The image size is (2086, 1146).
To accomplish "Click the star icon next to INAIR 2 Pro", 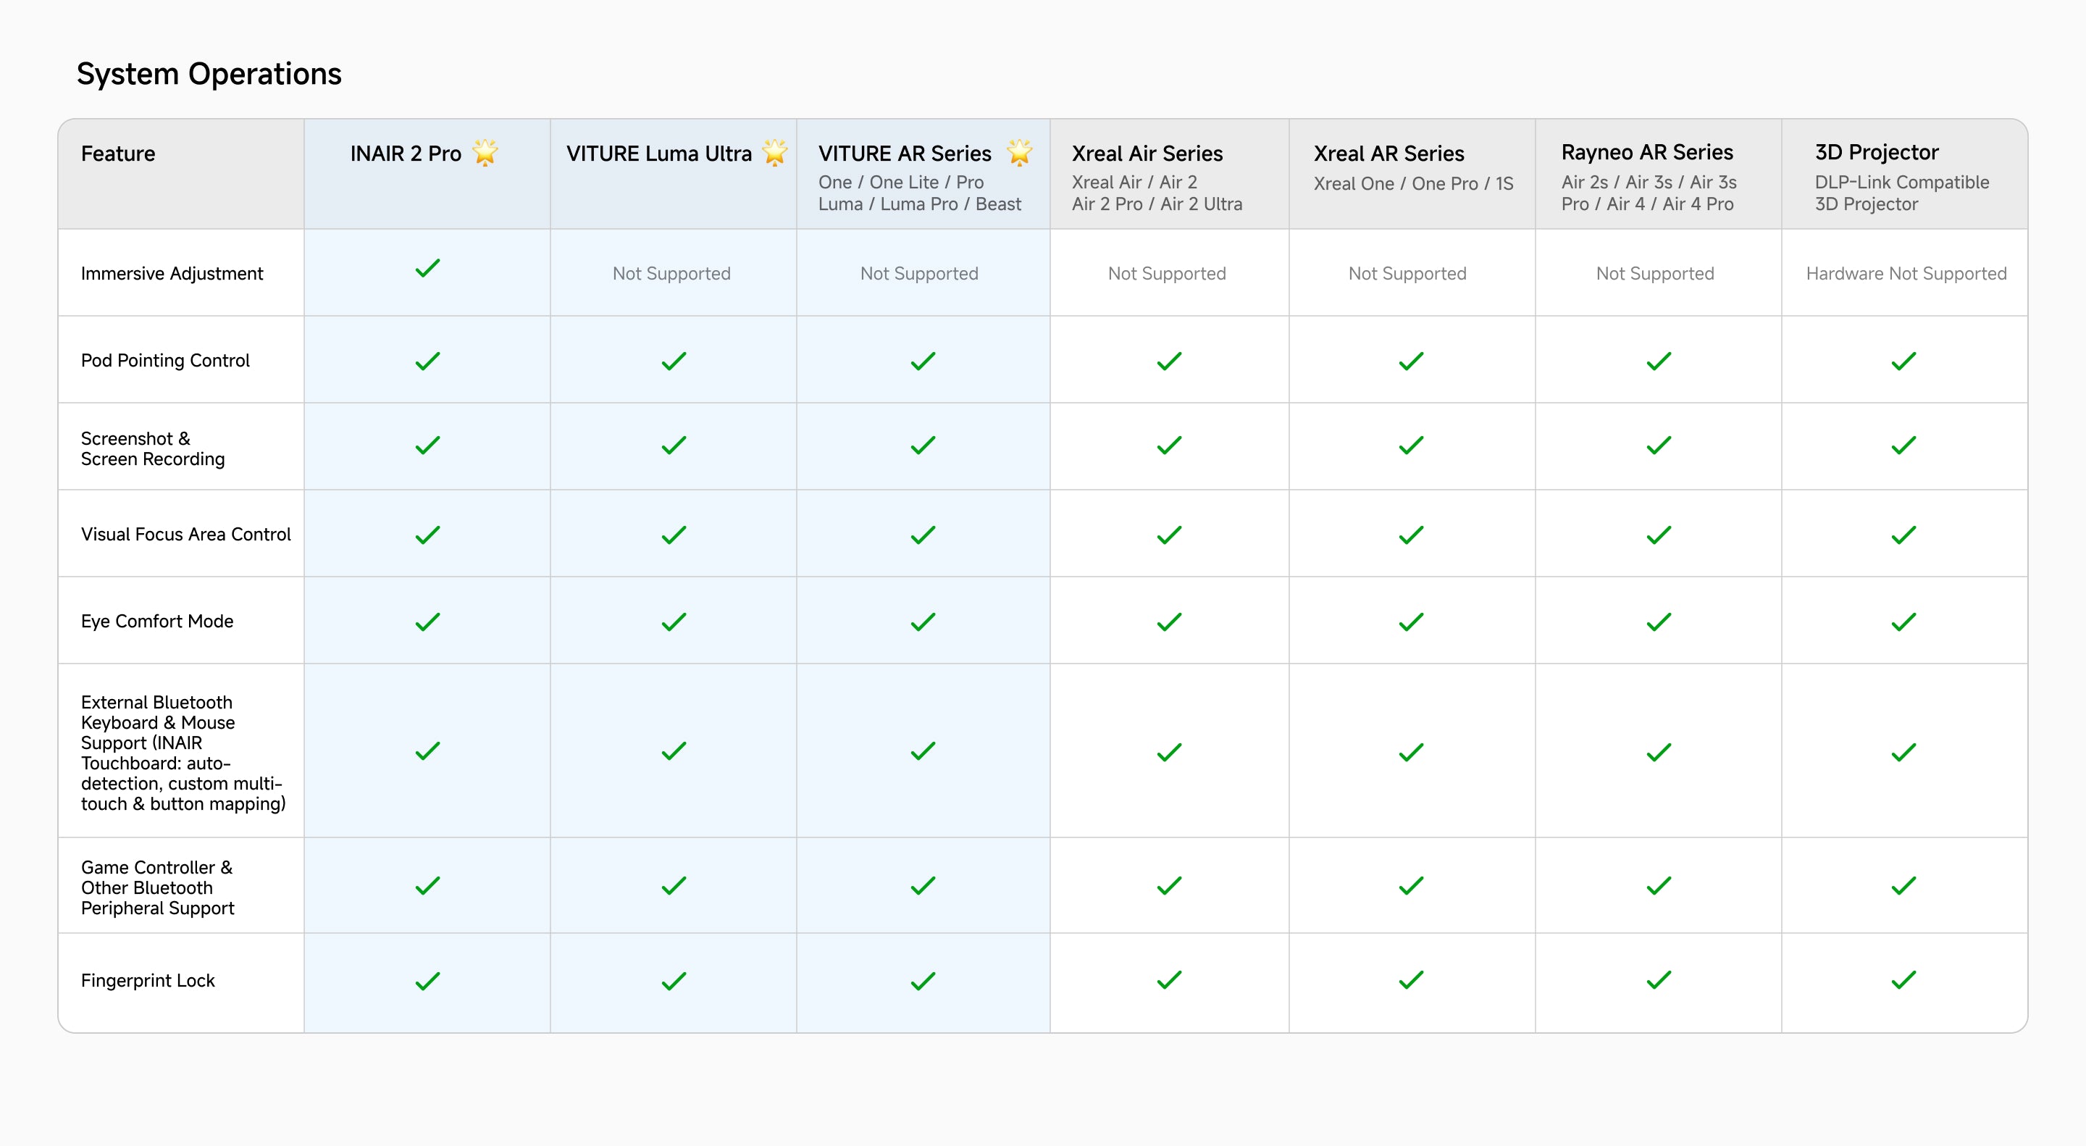I will point(485,152).
